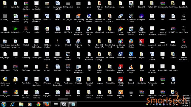Viewport: 191px width, 107px height.
Task: Select the Nero Home shortcut
Action: coord(121,17)
